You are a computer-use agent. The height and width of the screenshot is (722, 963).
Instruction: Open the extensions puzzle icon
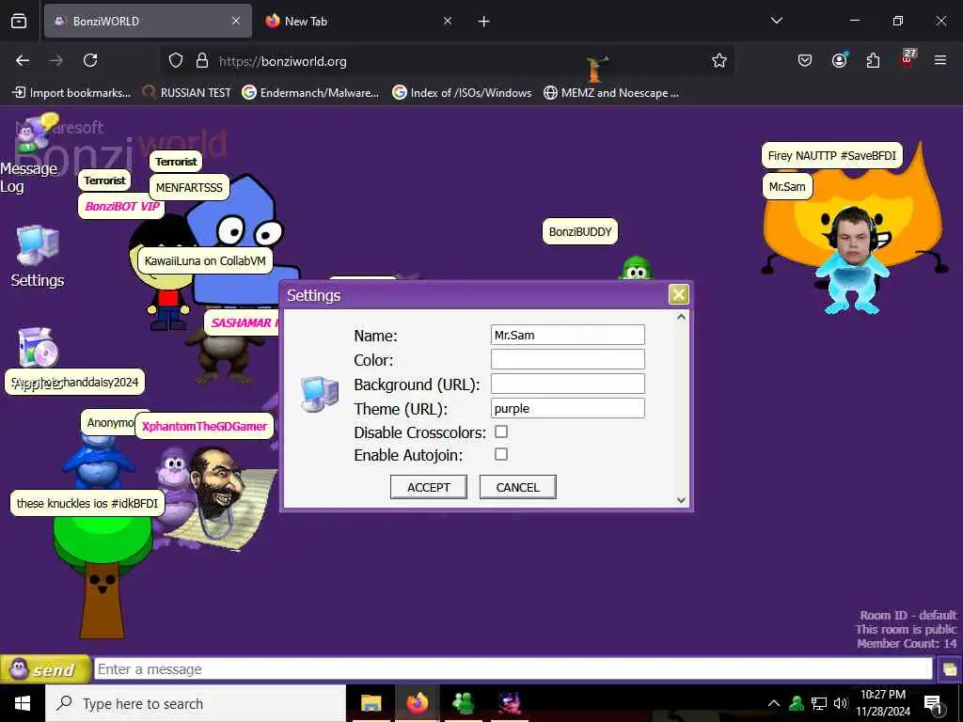[x=873, y=60]
